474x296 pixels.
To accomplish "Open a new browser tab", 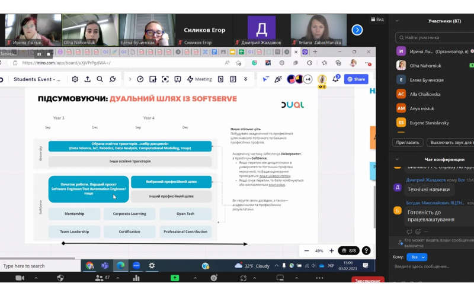I will point(315,52).
